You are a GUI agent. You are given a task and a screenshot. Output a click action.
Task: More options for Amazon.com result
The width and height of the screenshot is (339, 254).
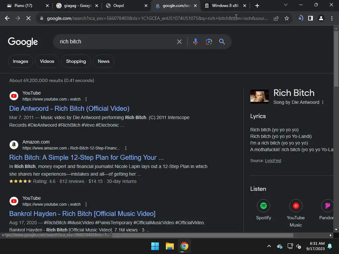click(126, 148)
